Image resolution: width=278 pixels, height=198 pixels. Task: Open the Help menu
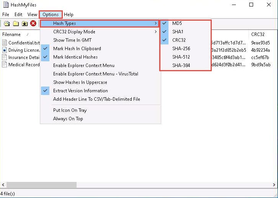click(x=69, y=15)
